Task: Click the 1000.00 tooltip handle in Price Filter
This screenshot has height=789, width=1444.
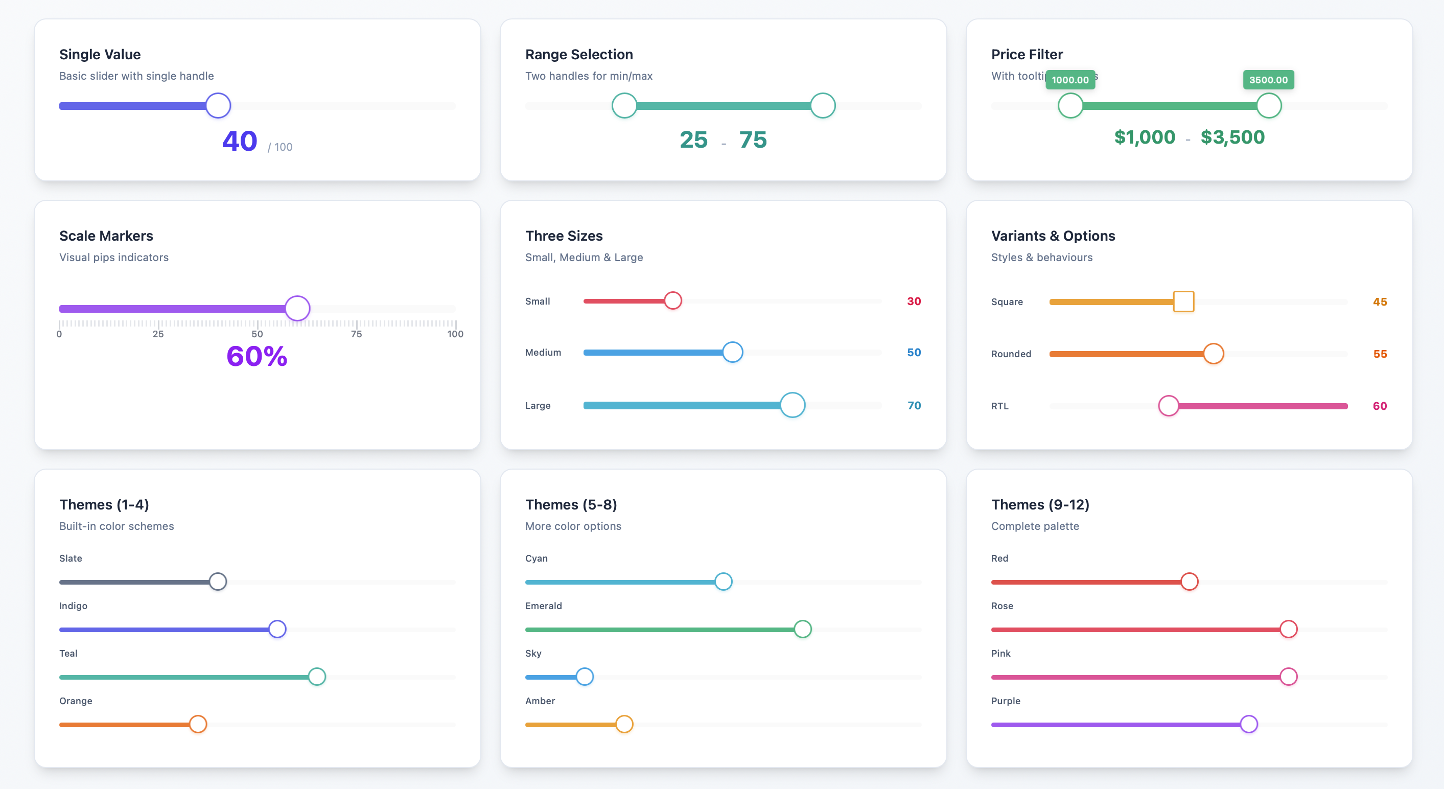Action: [1070, 105]
